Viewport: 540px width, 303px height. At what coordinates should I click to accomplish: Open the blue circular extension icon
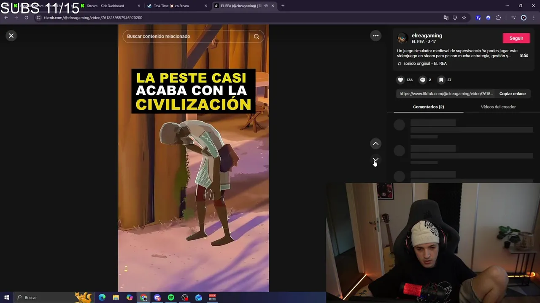488,18
